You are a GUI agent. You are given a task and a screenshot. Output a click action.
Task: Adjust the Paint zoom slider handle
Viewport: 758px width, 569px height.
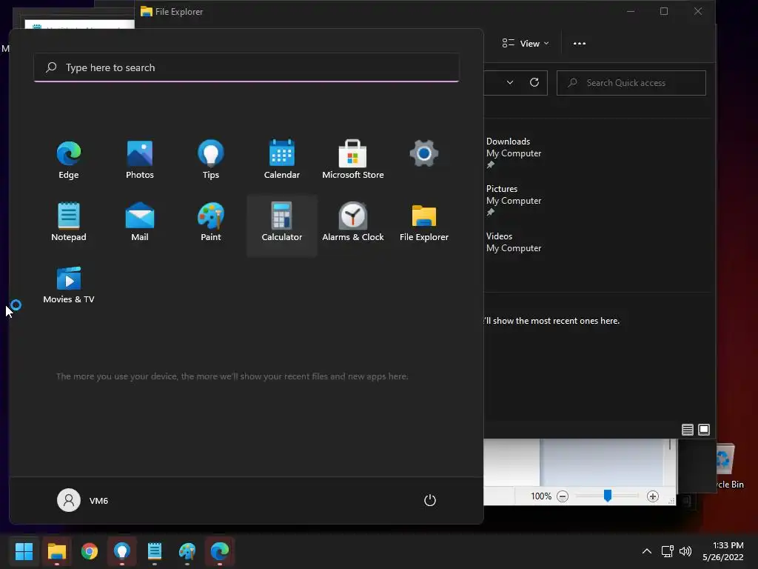[x=608, y=496]
